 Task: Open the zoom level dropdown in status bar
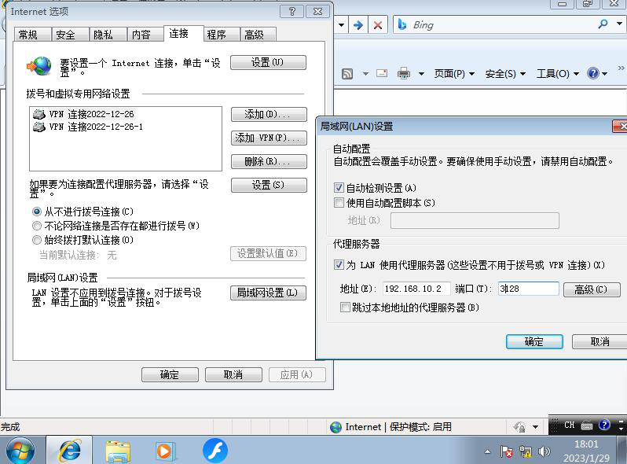535,427
